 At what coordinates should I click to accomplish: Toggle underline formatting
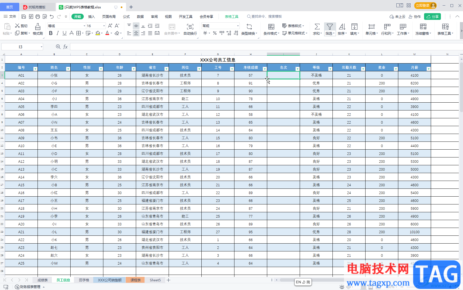coord(65,33)
